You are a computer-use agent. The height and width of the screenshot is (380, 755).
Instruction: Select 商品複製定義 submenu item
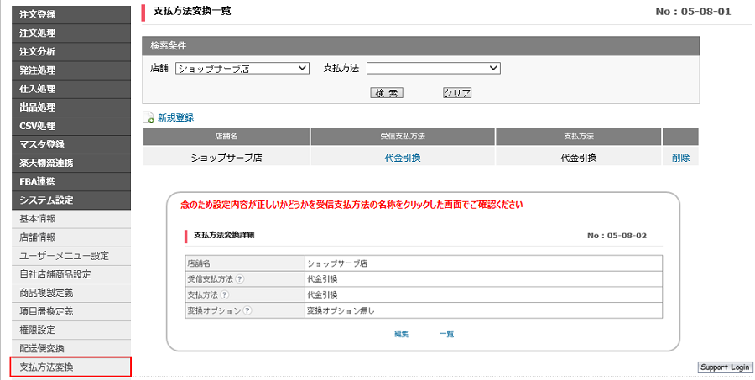pos(71,293)
